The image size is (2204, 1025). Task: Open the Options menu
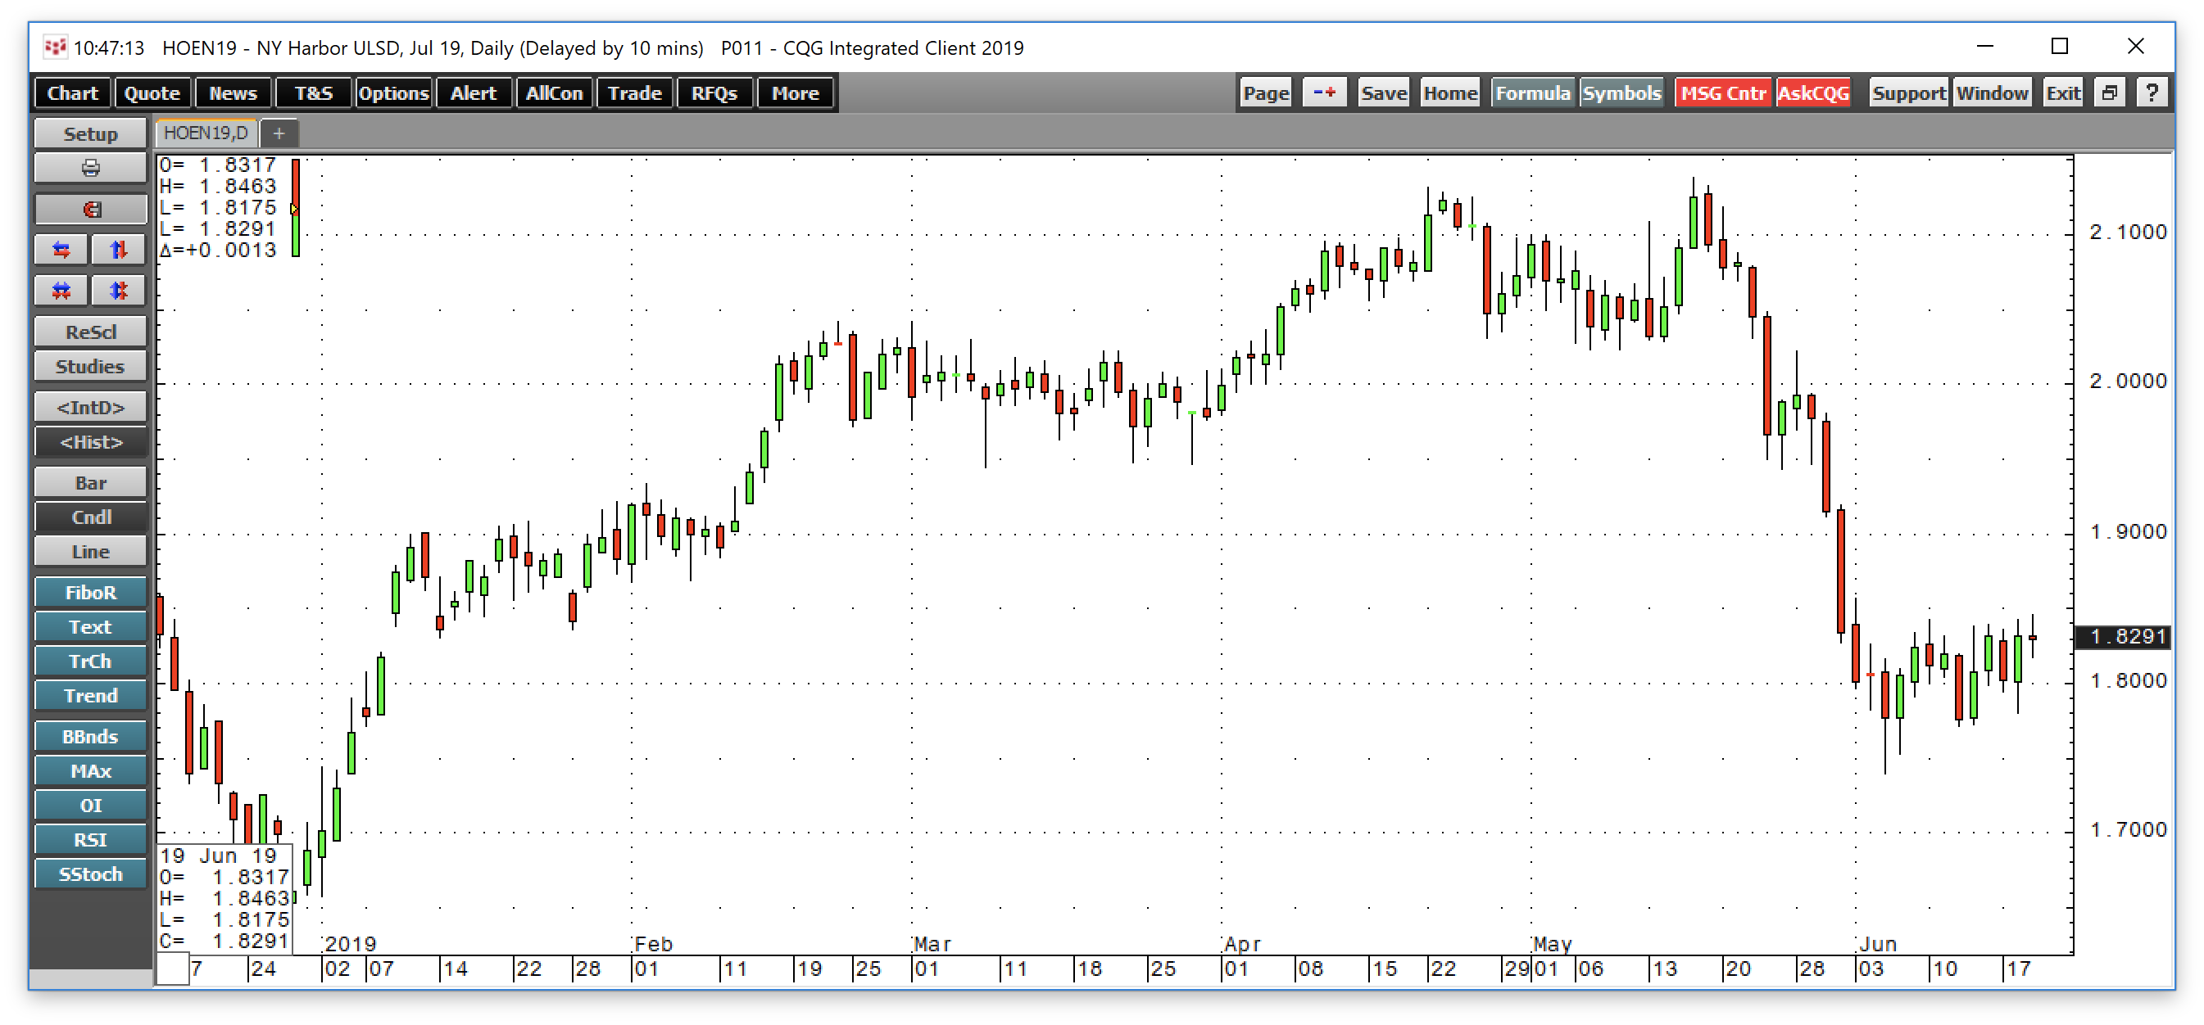393,93
